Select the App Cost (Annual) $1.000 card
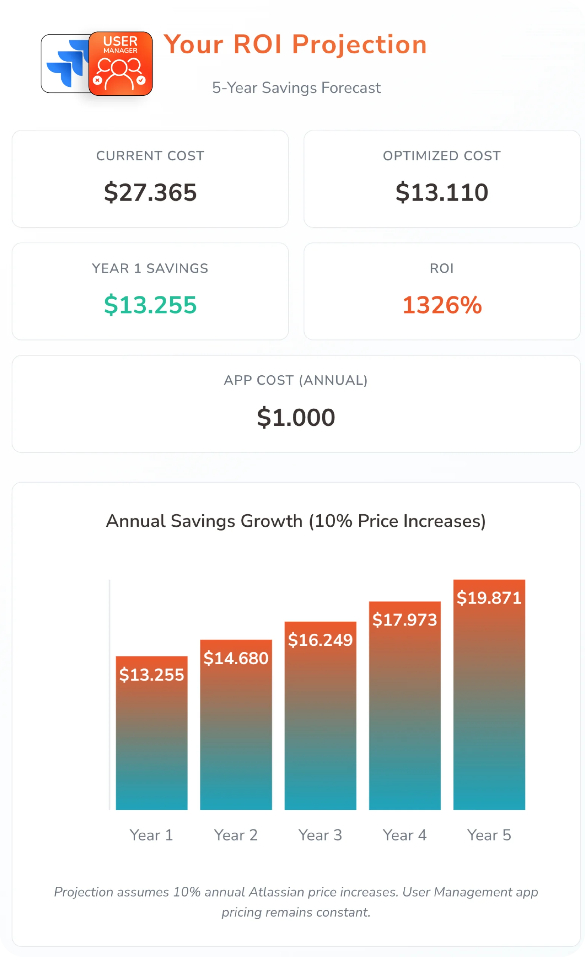The height and width of the screenshot is (957, 585). pyautogui.click(x=296, y=404)
